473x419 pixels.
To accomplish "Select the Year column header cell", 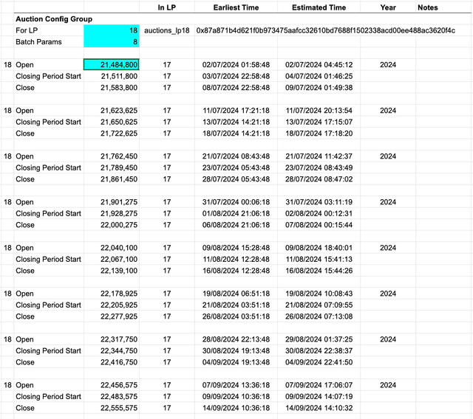I will [x=388, y=7].
